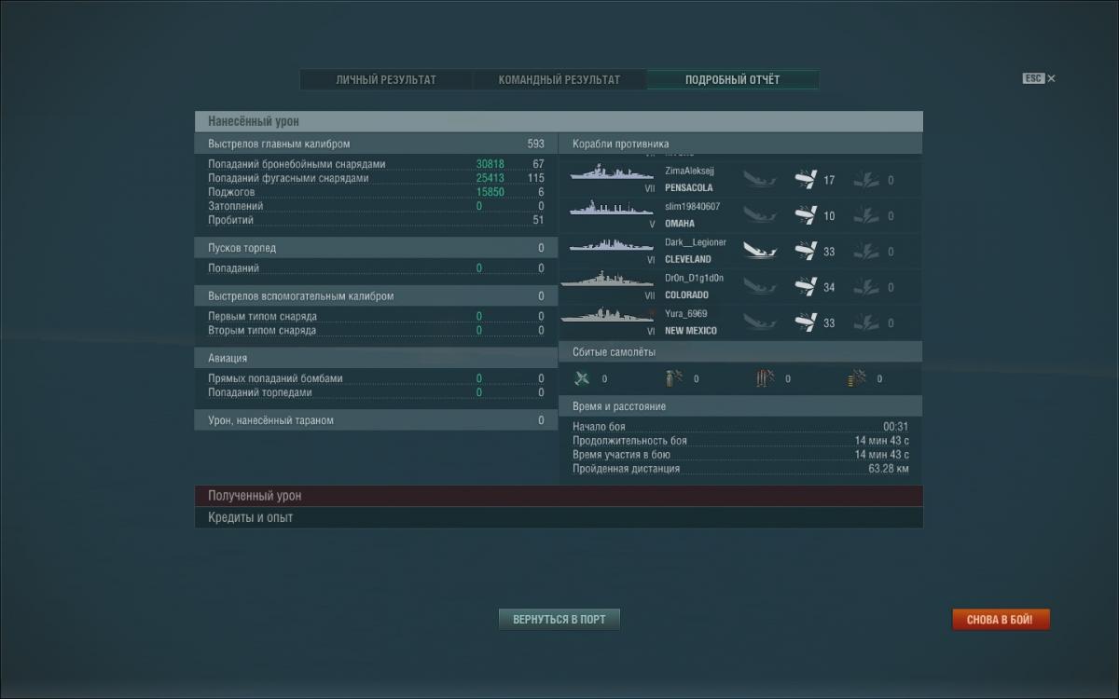Image resolution: width=1119 pixels, height=699 pixels.
Task: Collapse the Нанесённый урон section header
Action: tap(559, 121)
